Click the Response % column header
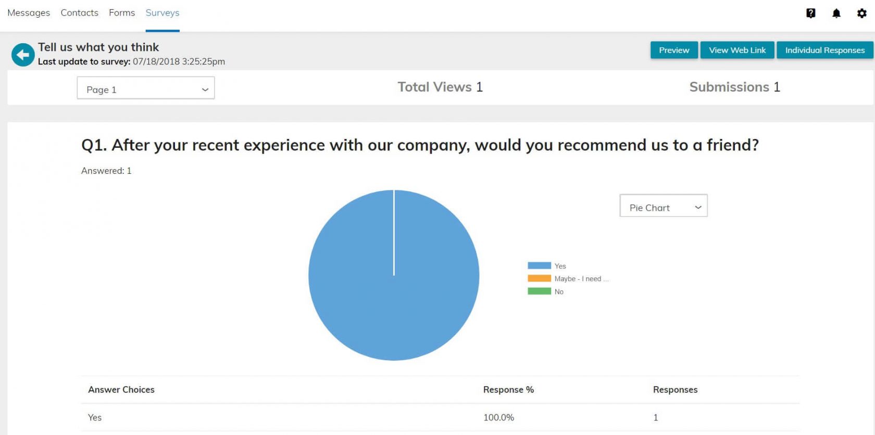875x435 pixels. 508,390
